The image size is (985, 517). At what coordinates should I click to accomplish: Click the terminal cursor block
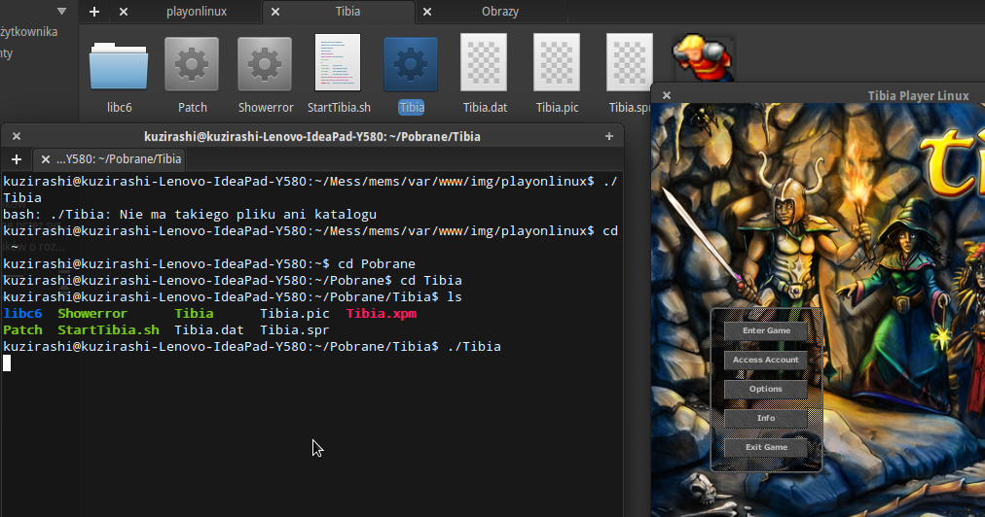(x=7, y=363)
